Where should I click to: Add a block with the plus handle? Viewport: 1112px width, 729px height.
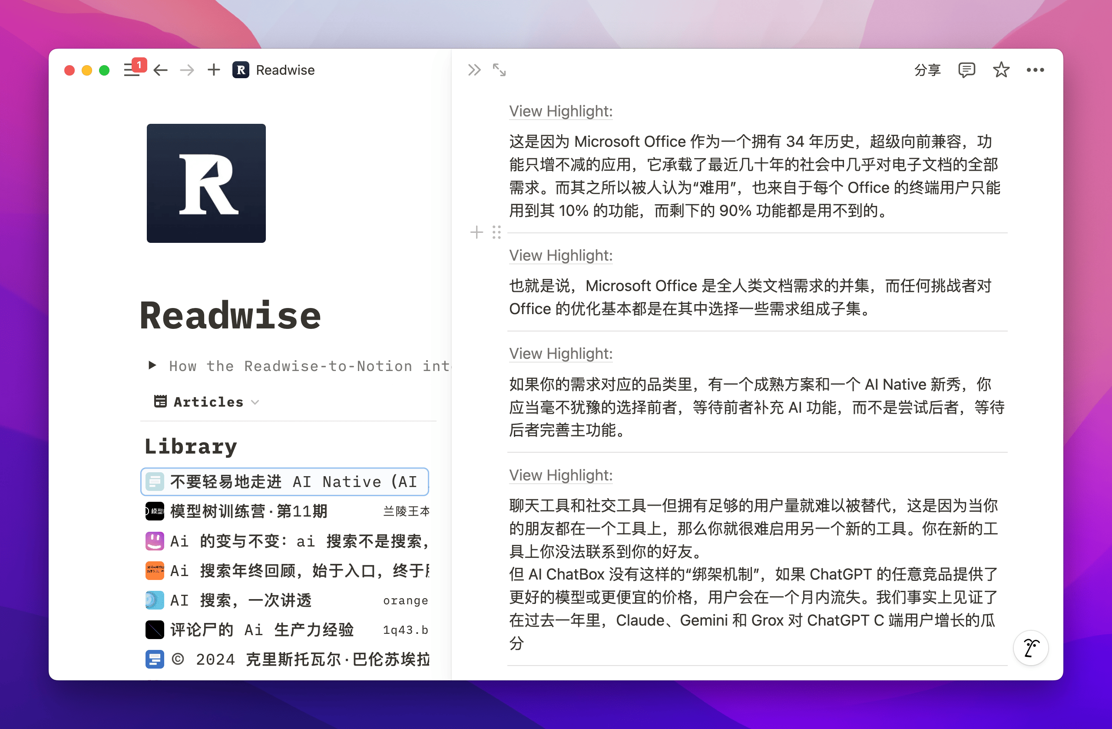click(x=477, y=232)
